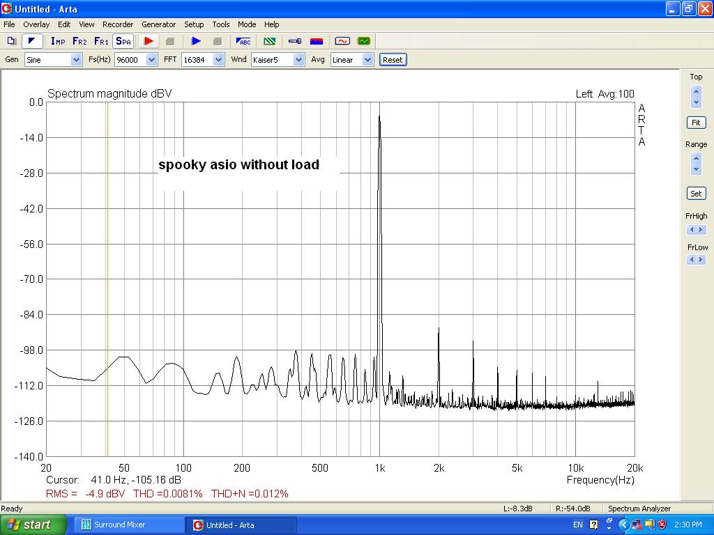Click the EN language indicator in tray
Screen dimensions: 714x535
[578, 525]
